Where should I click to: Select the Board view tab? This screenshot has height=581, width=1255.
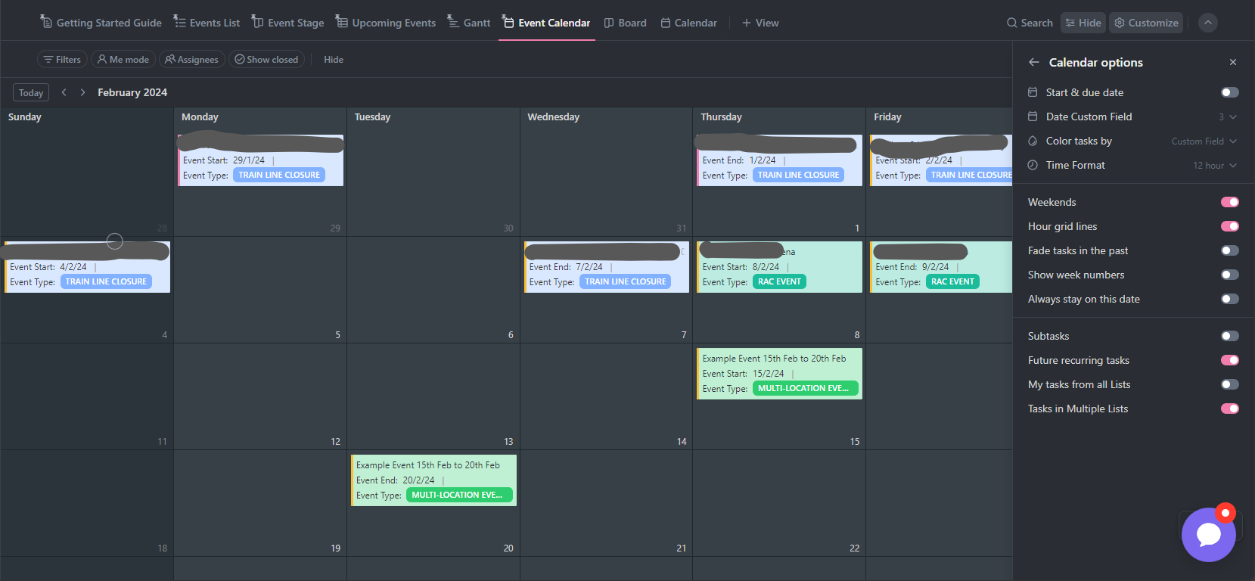[x=625, y=23]
